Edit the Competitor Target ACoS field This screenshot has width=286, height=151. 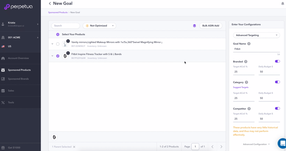pos(244,119)
